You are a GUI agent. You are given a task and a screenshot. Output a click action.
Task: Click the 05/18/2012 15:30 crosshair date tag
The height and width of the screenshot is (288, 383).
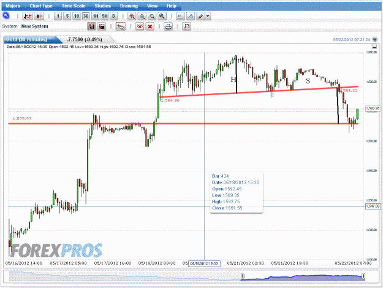[204, 263]
